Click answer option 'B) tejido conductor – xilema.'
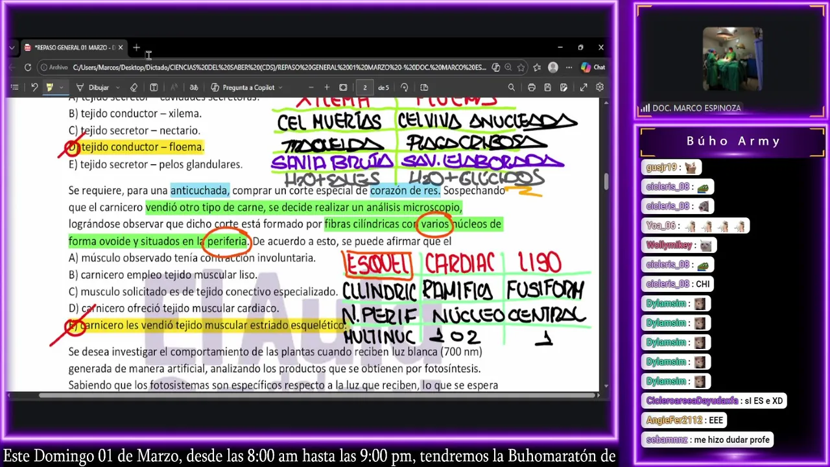This screenshot has width=830, height=467. coord(135,114)
